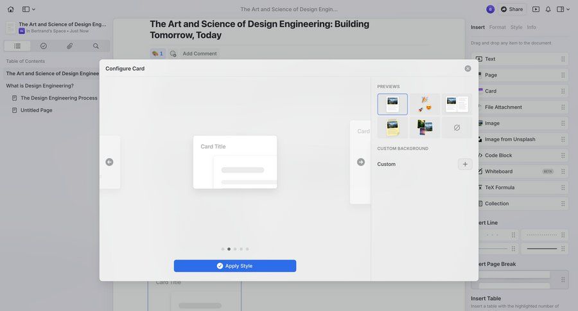Go to next card style arrow
The image size is (578, 311).
[361, 162]
